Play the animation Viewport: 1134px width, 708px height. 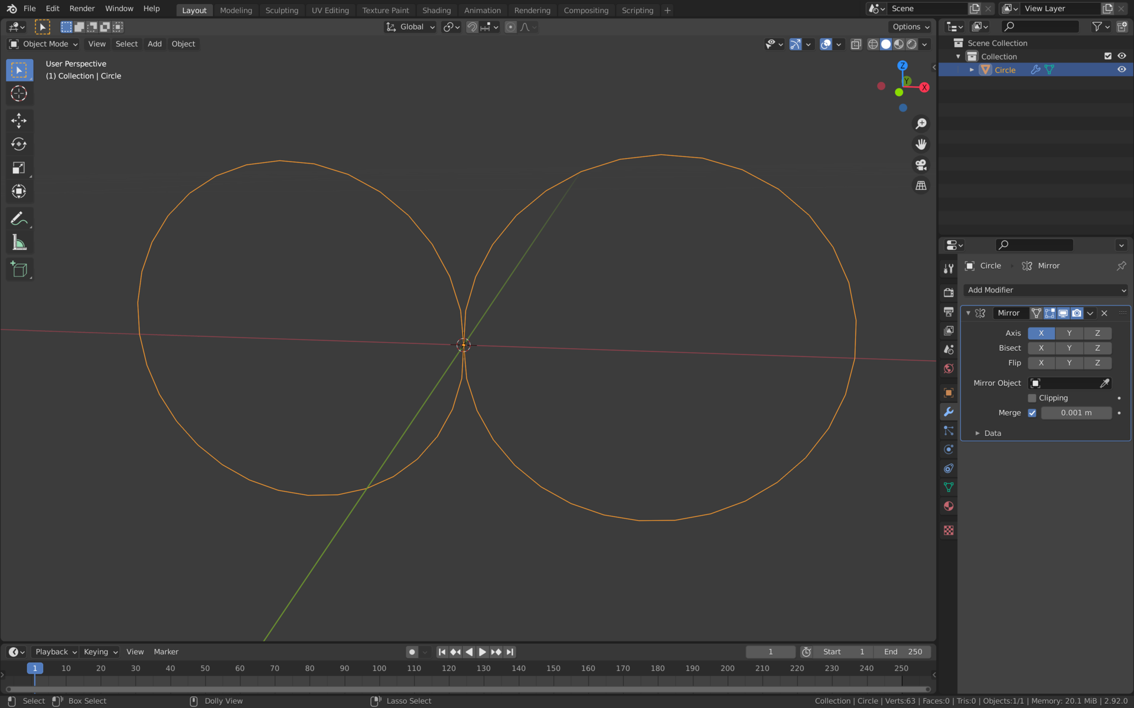click(x=482, y=652)
